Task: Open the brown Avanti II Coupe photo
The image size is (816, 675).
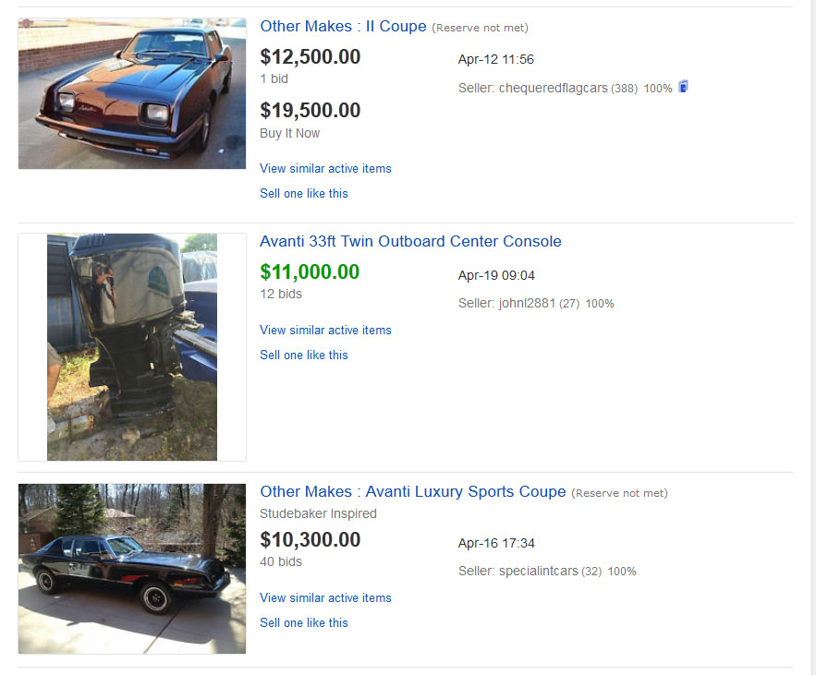Action: [132, 93]
